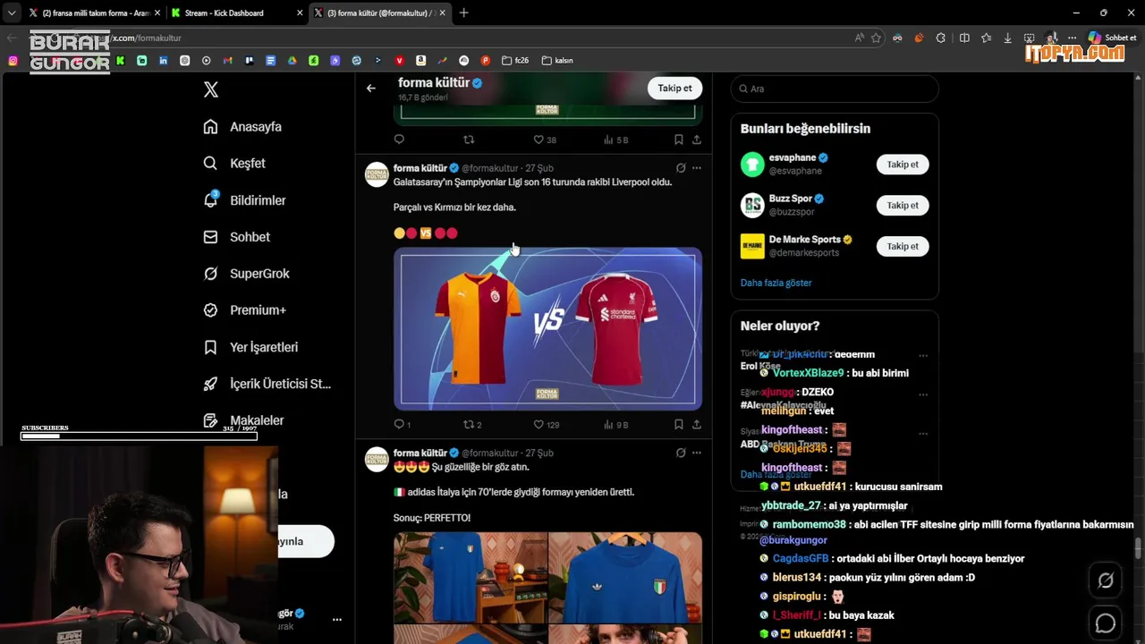1145x644 pixels.
Task: Open the browser Settings and more menu
Action: (x=1072, y=38)
